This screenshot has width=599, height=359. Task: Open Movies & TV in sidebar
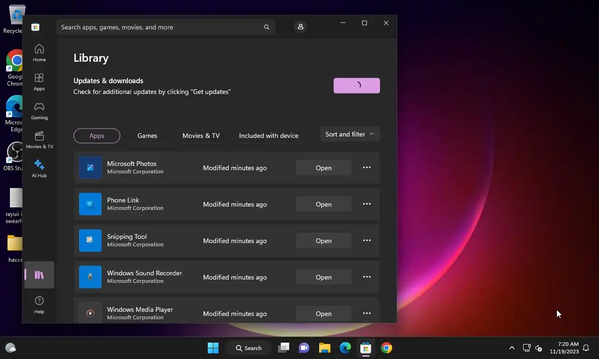39,140
